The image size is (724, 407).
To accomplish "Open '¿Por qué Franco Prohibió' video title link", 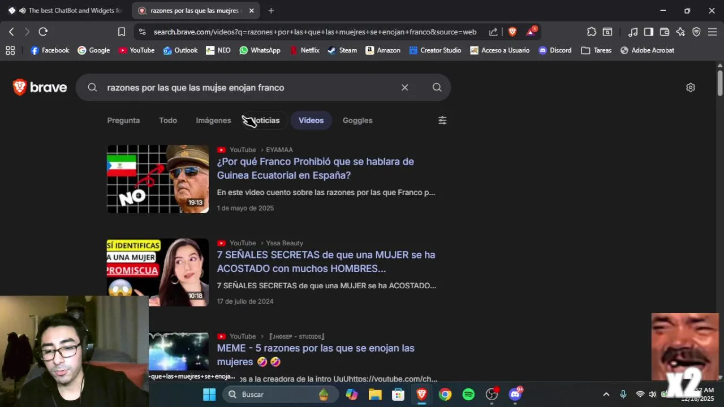I will pos(316,168).
